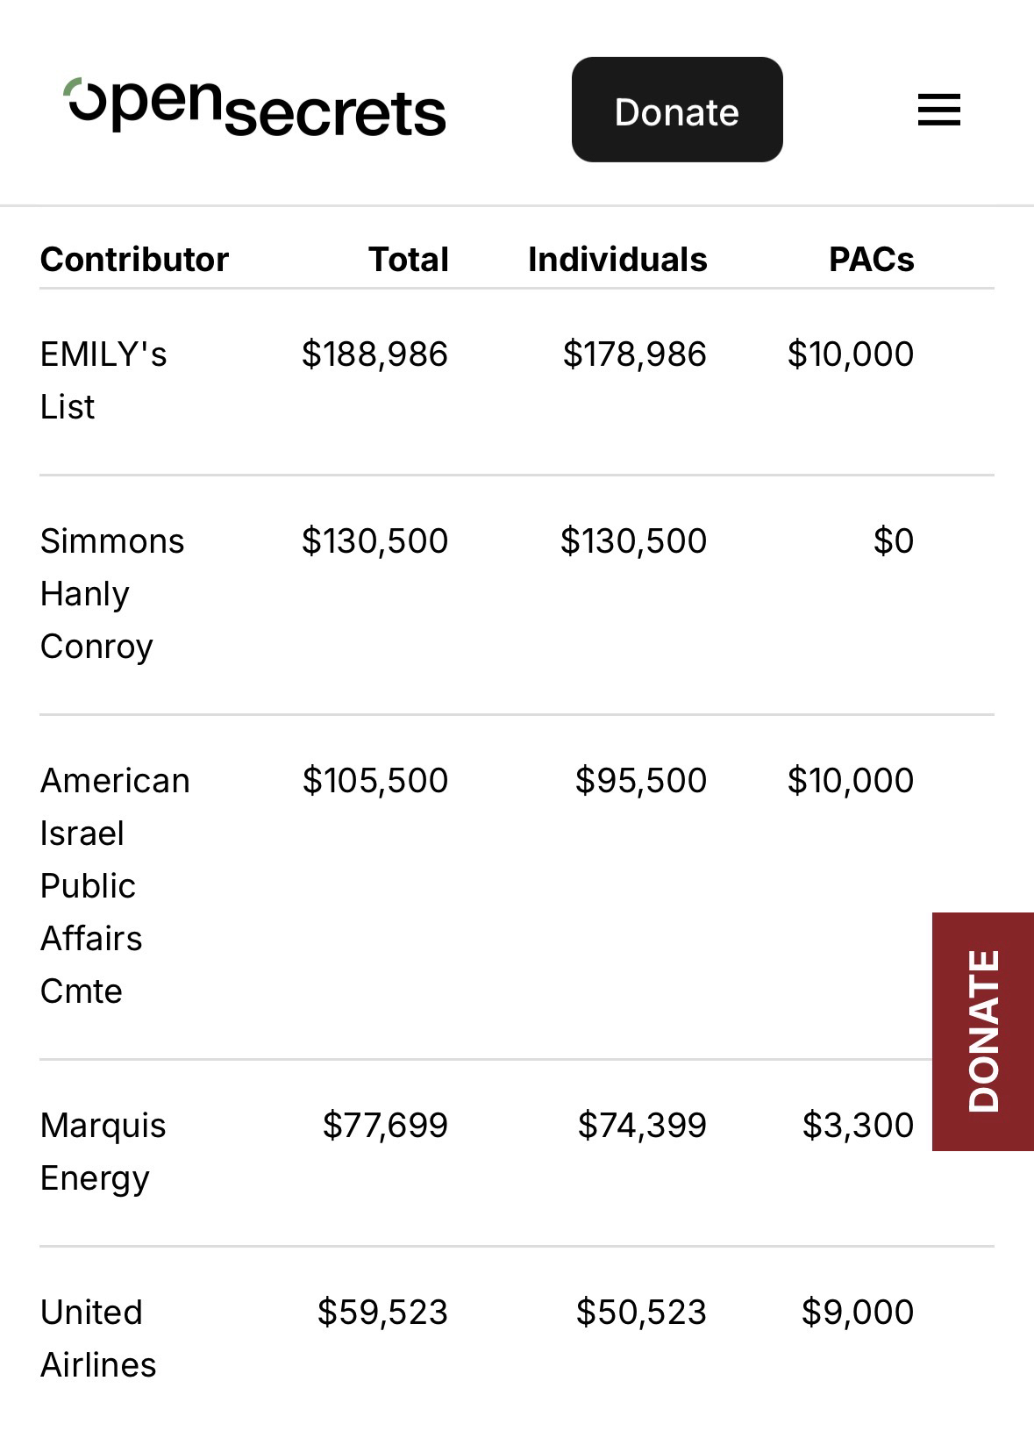Select the Simmons Hanly Conroy contributor
Screen dimensions: 1034x1431
click(111, 593)
